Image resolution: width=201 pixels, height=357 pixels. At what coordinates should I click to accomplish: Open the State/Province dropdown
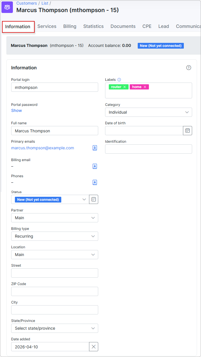pyautogui.click(x=55, y=328)
